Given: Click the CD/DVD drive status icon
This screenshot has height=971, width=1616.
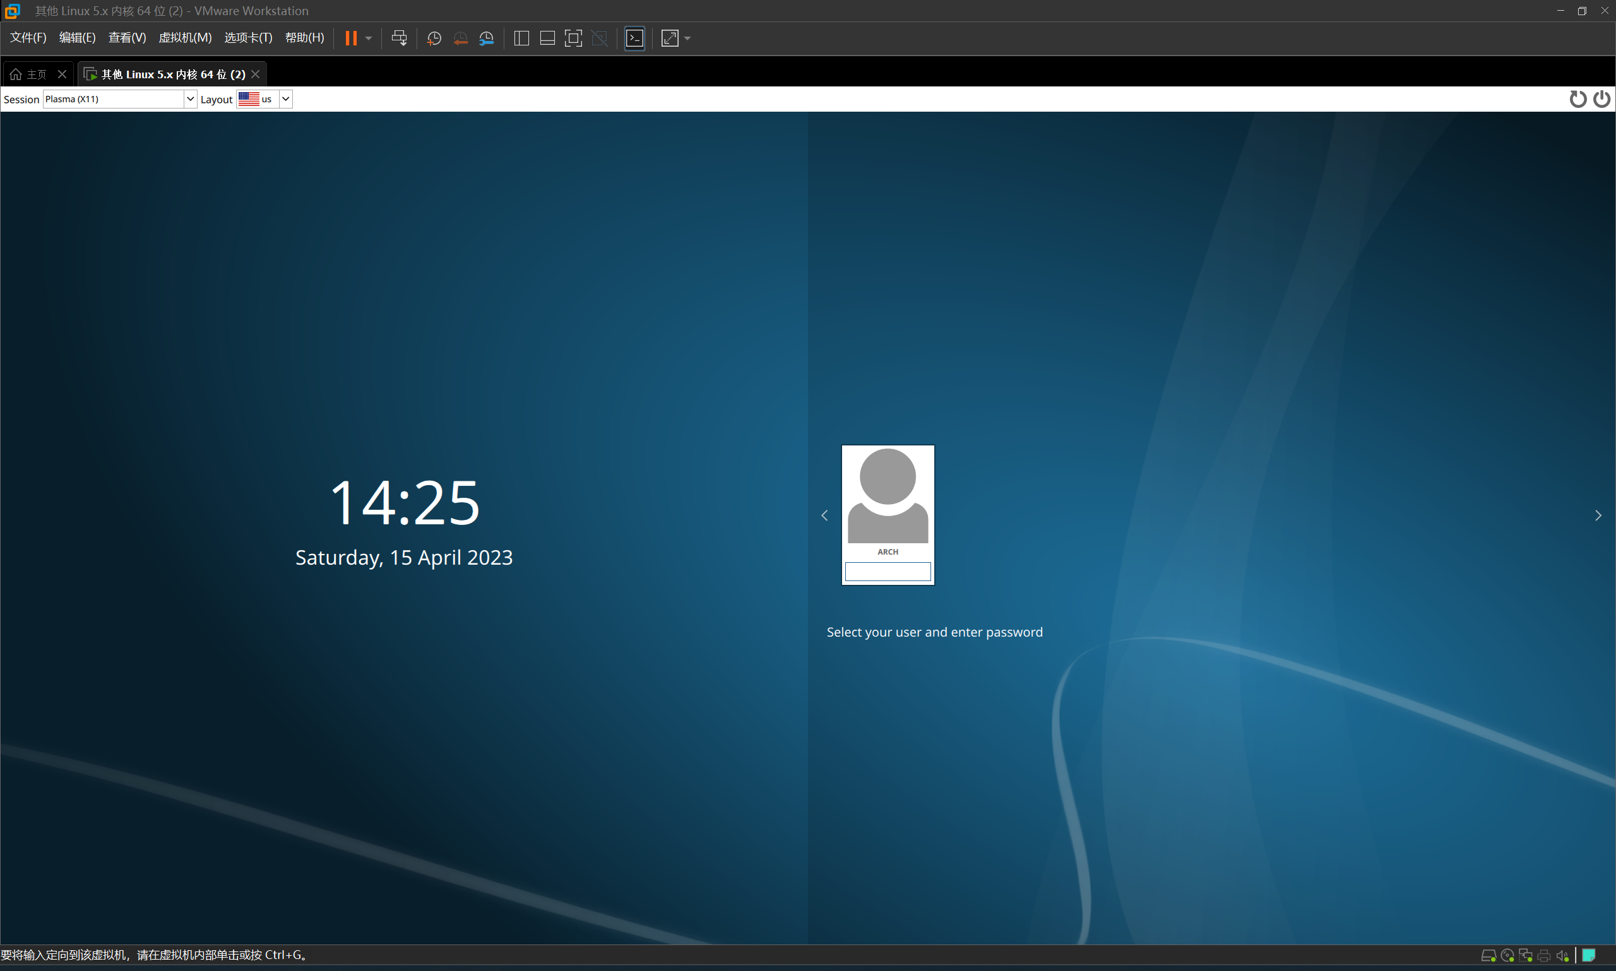Looking at the screenshot, I should (x=1507, y=955).
